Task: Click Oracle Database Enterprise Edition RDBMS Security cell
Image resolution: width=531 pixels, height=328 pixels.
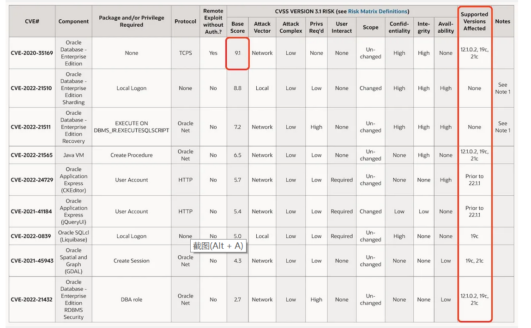Action: pyautogui.click(x=73, y=299)
